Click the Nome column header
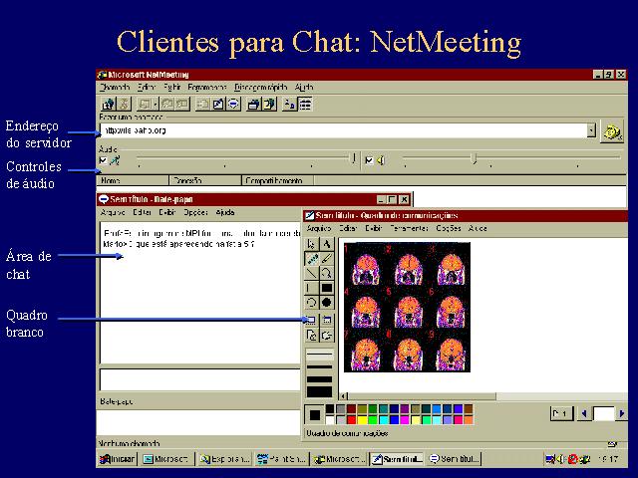Image resolution: width=638 pixels, height=478 pixels. click(133, 180)
